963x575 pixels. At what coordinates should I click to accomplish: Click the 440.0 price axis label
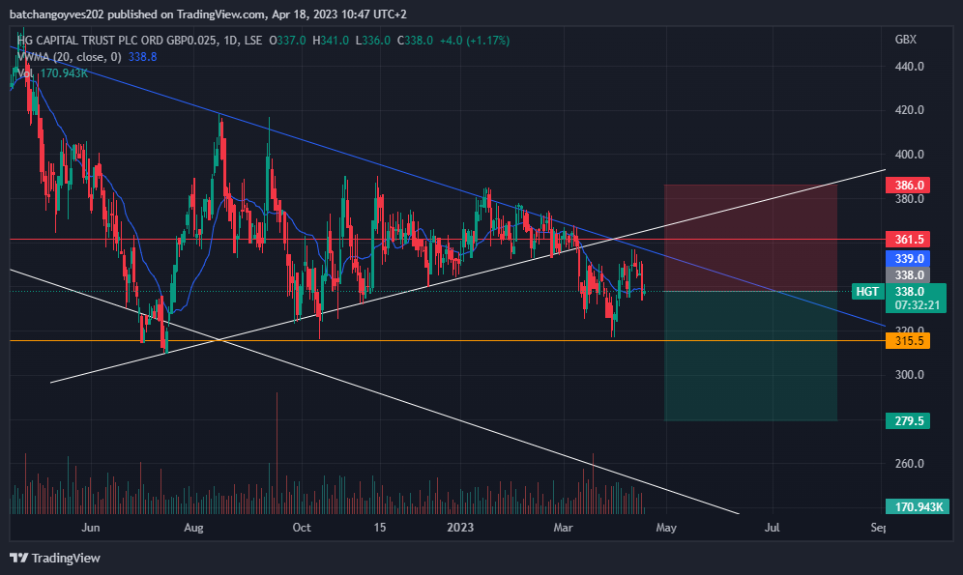(x=909, y=67)
